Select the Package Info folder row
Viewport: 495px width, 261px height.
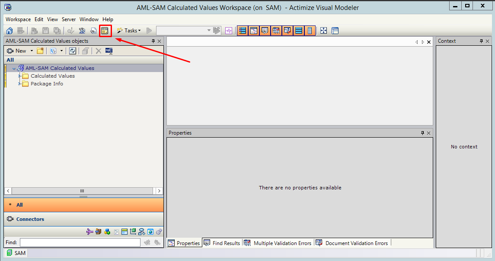pyautogui.click(x=47, y=84)
